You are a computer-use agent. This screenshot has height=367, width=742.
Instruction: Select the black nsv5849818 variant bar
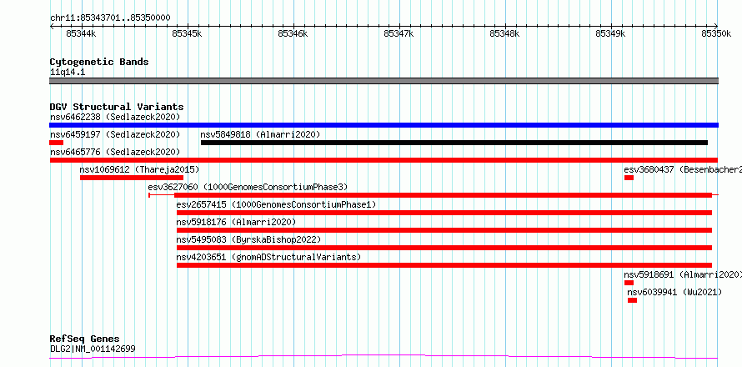point(454,143)
